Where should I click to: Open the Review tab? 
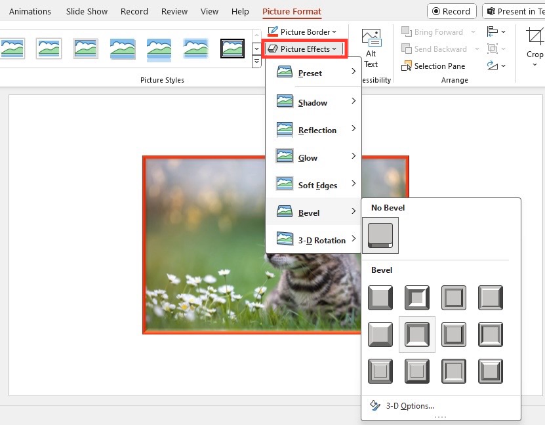[174, 11]
